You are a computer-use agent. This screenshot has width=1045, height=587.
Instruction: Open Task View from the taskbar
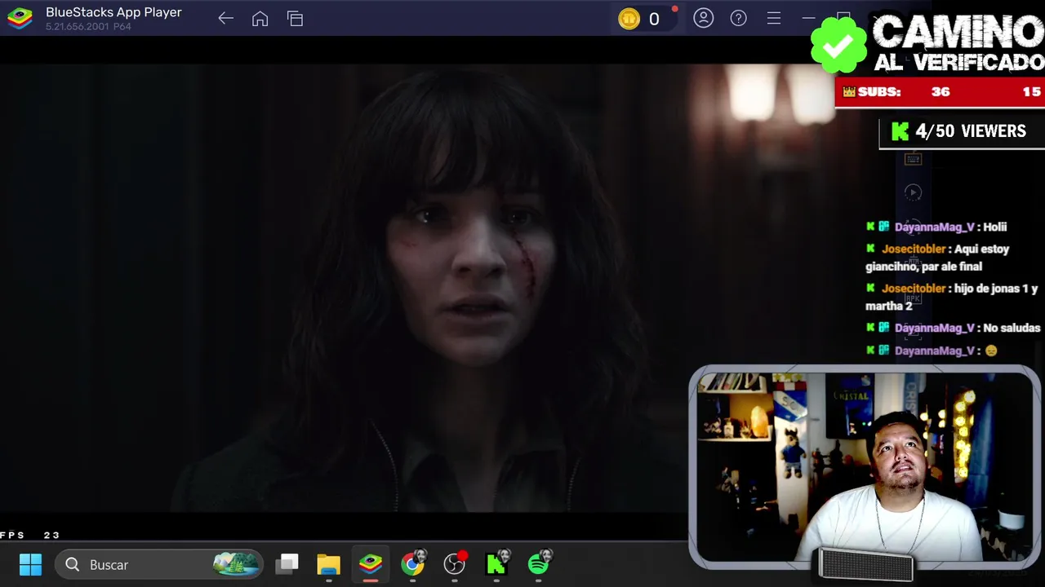pos(287,564)
